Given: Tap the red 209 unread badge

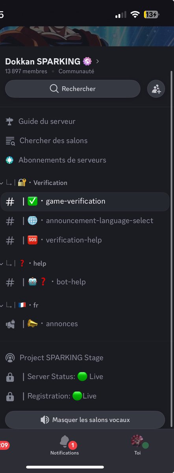Looking at the screenshot, I should tap(4, 445).
